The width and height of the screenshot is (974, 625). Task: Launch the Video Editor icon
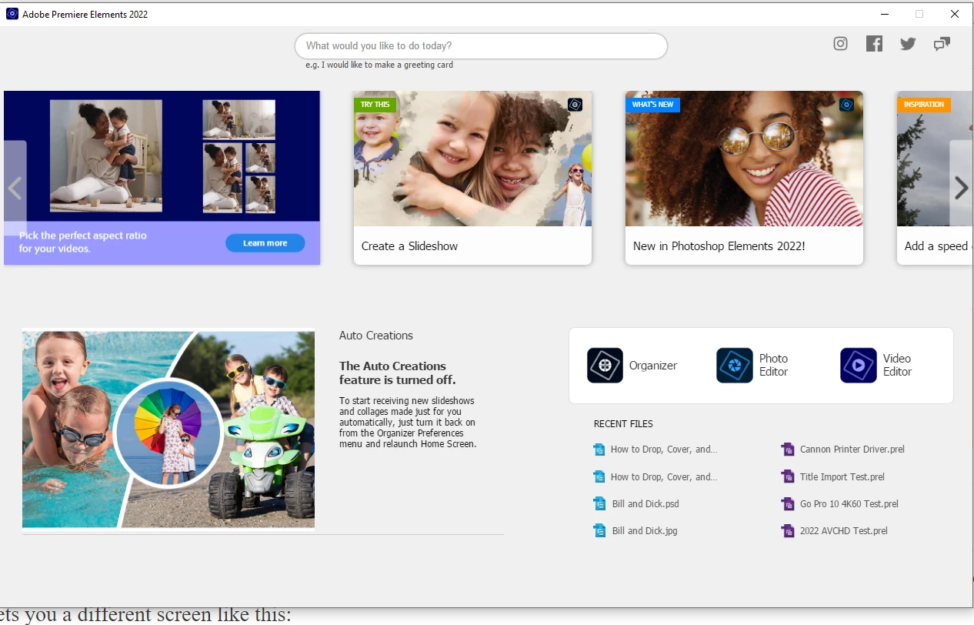point(858,366)
